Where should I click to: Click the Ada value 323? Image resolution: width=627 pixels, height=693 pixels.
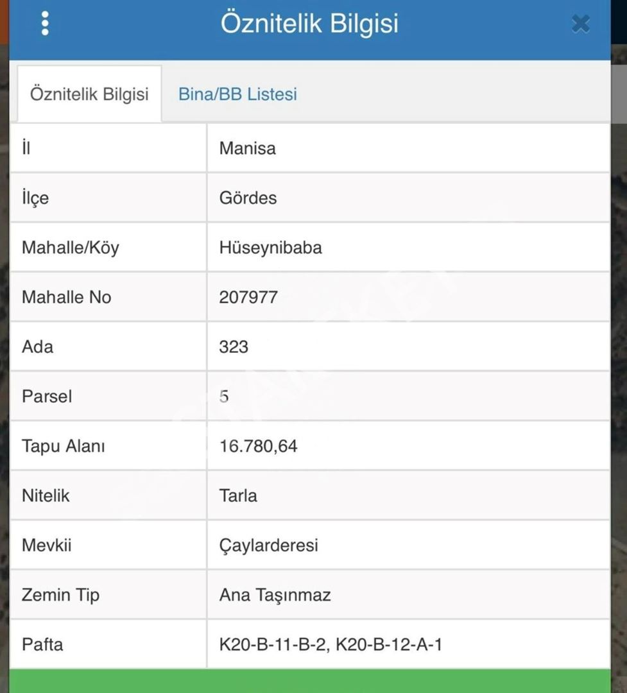(234, 346)
